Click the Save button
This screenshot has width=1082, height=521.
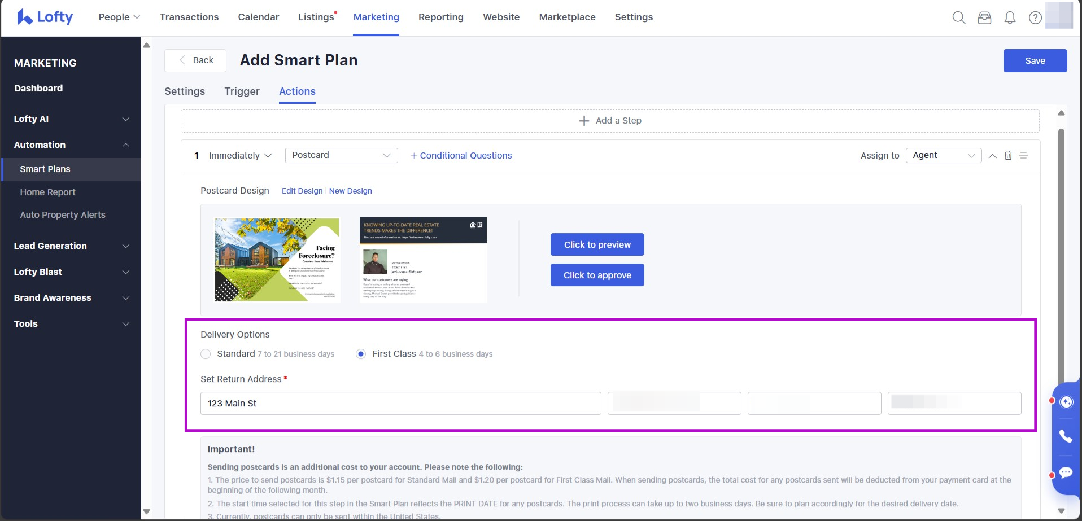(1035, 61)
